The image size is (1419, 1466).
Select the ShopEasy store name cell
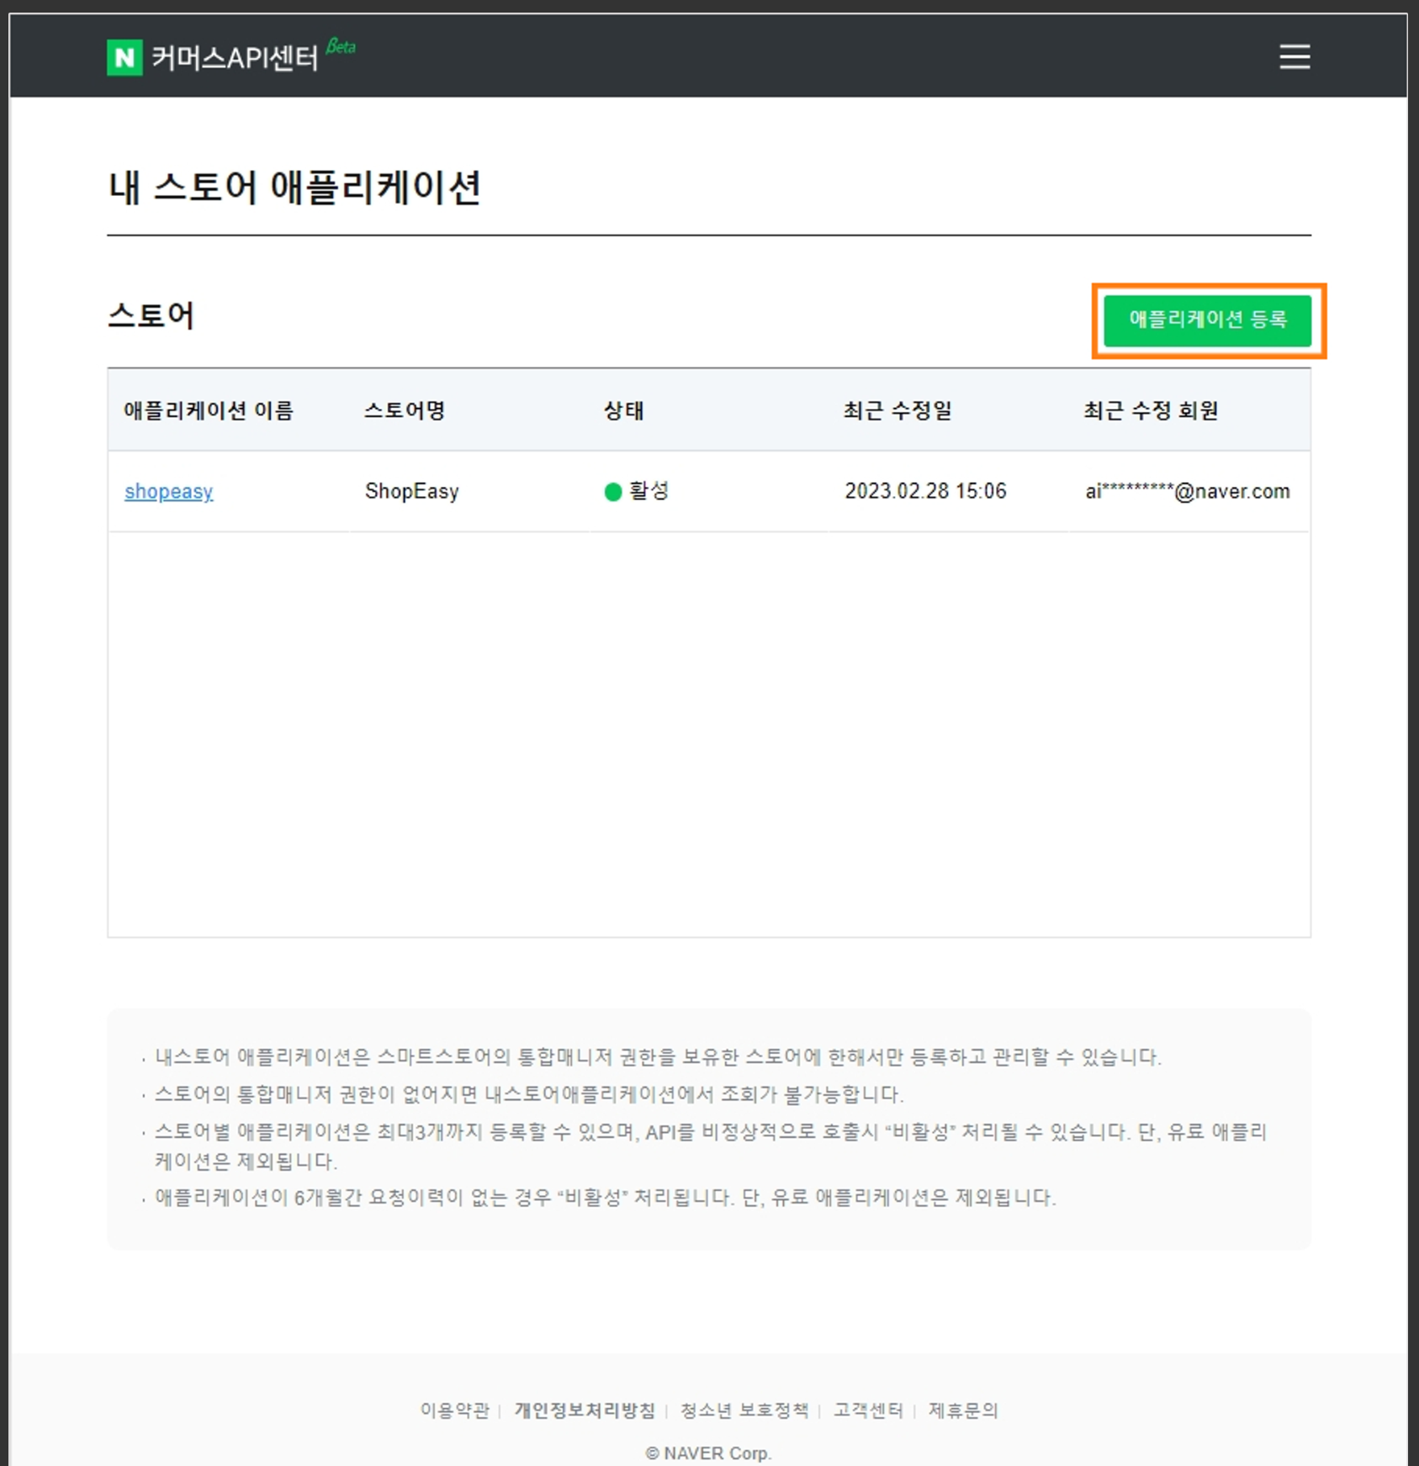[x=412, y=491]
